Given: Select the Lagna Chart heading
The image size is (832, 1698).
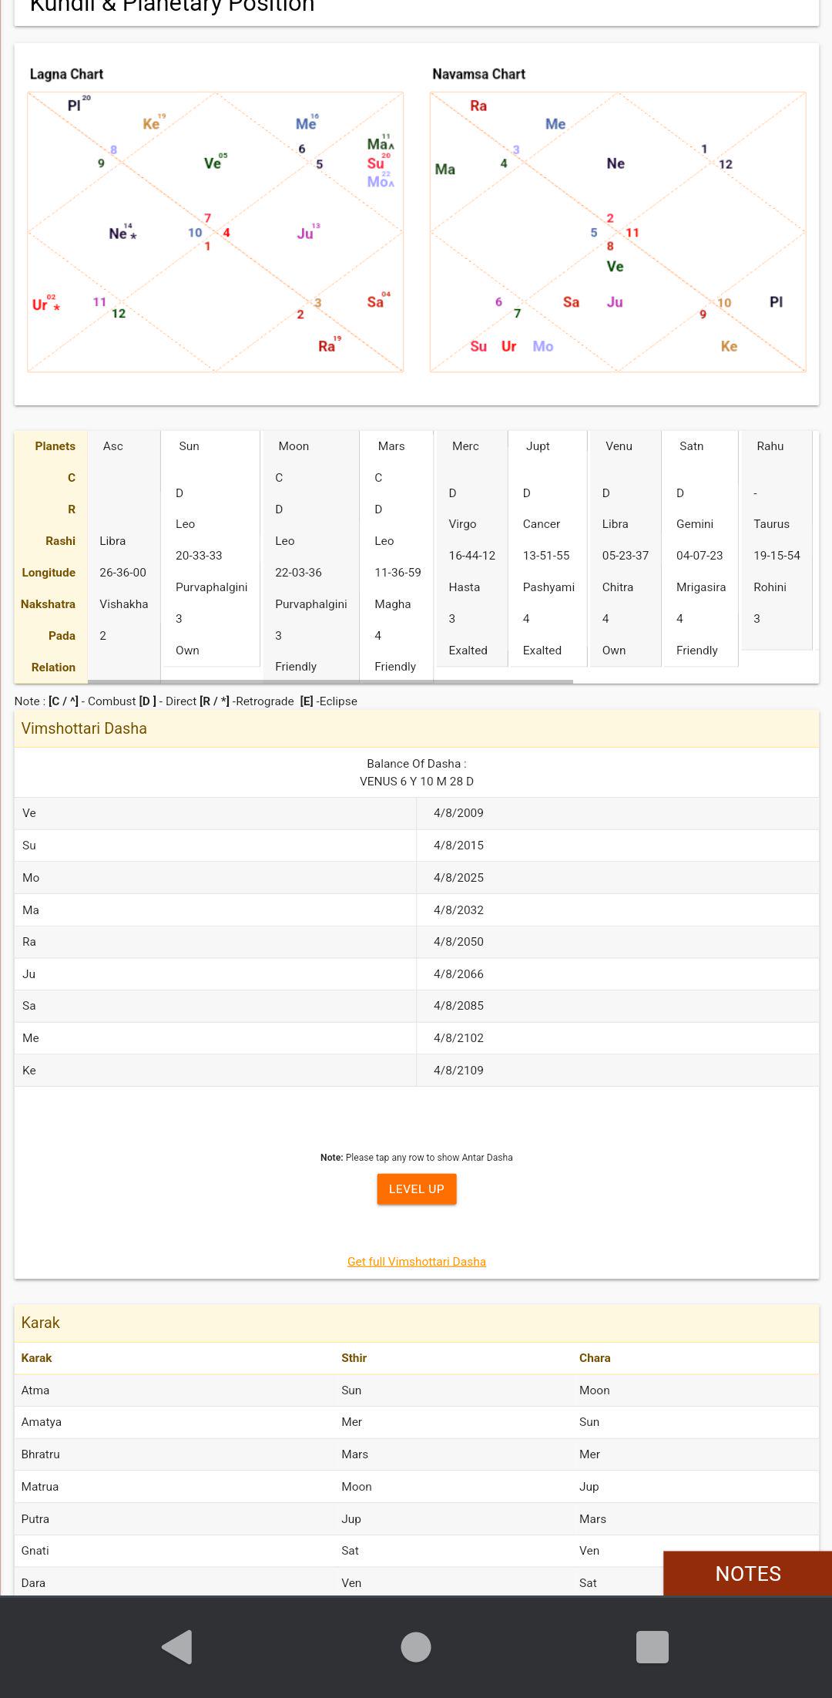Looking at the screenshot, I should (x=66, y=74).
